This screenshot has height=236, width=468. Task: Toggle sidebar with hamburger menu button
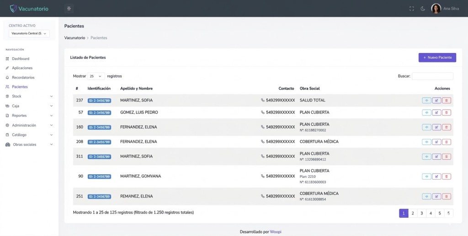[x=69, y=8]
